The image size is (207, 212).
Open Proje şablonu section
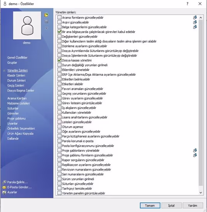(16, 118)
